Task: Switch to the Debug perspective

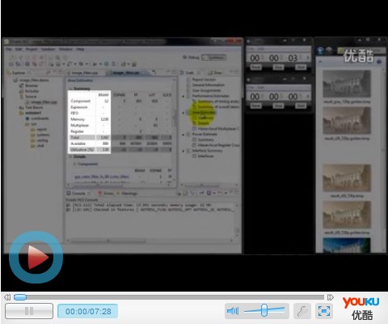Action: [191, 58]
